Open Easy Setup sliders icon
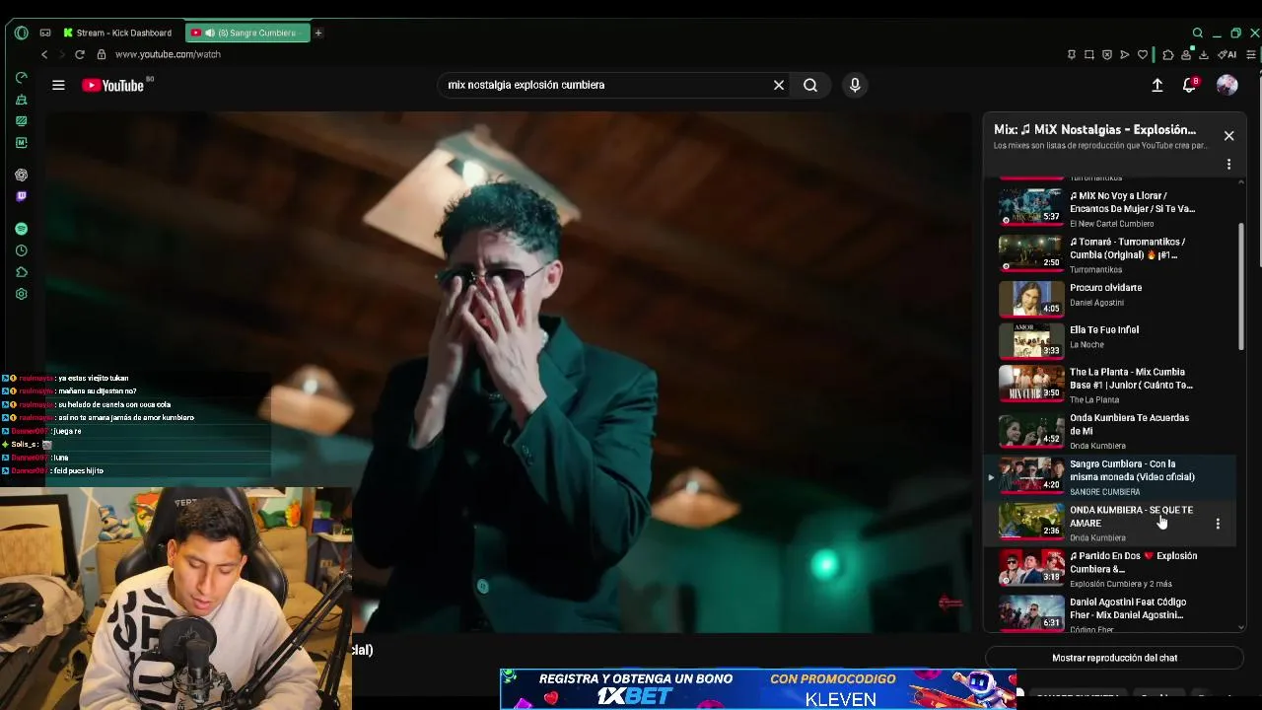Screen dimensions: 1262x710 [x=1251, y=54]
